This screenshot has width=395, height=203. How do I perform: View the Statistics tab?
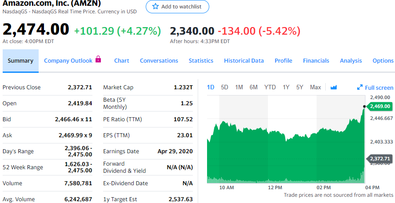pyautogui.click(x=201, y=61)
